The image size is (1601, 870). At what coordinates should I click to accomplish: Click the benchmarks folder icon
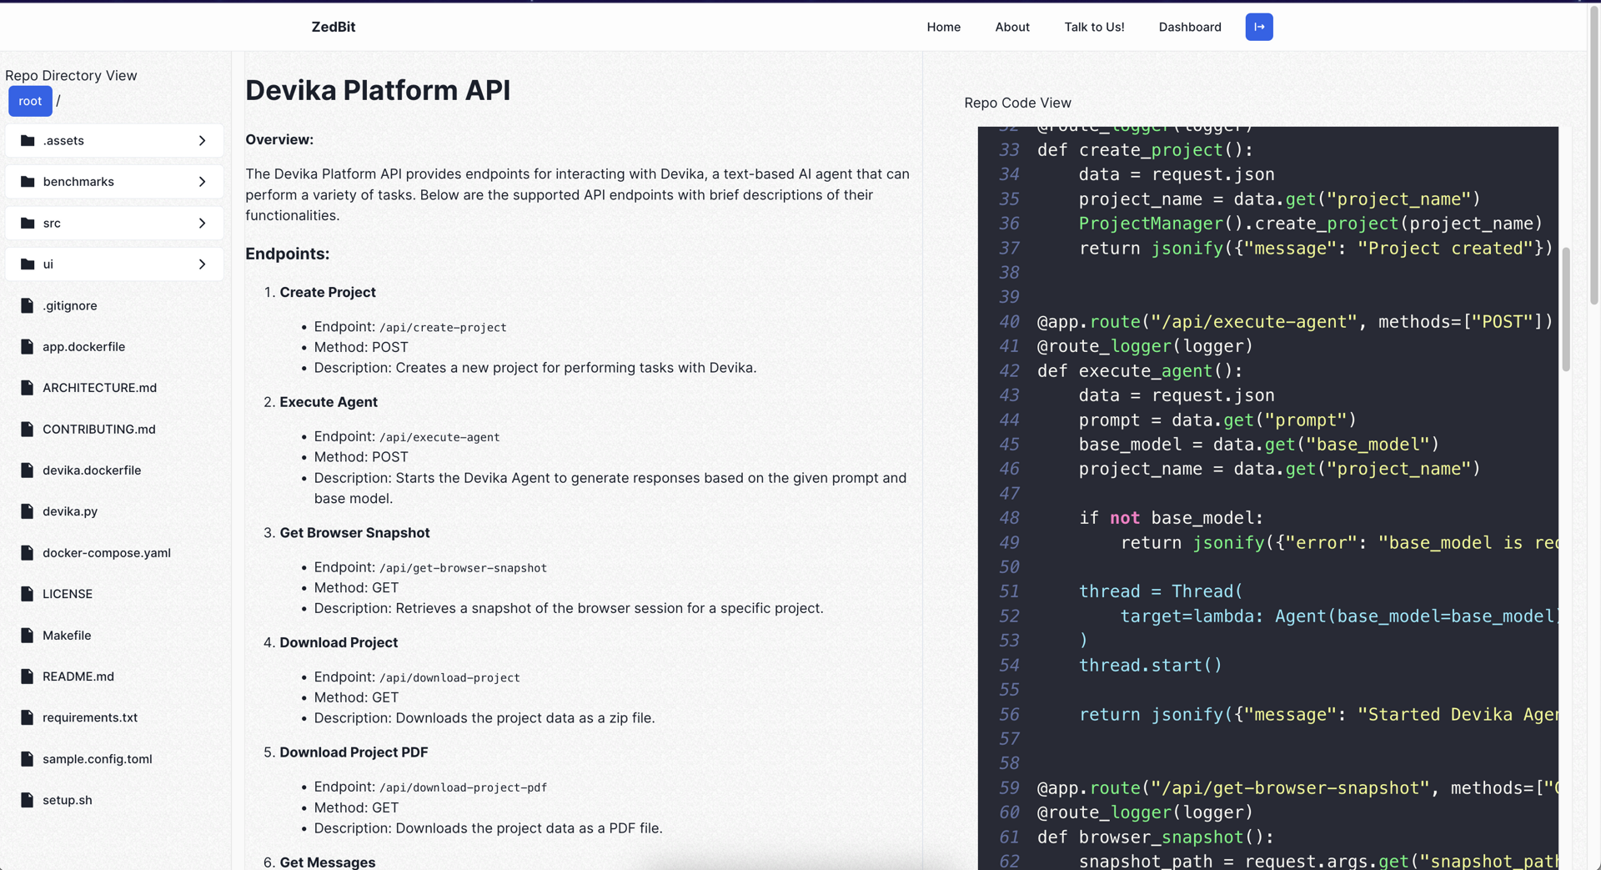[x=28, y=182]
